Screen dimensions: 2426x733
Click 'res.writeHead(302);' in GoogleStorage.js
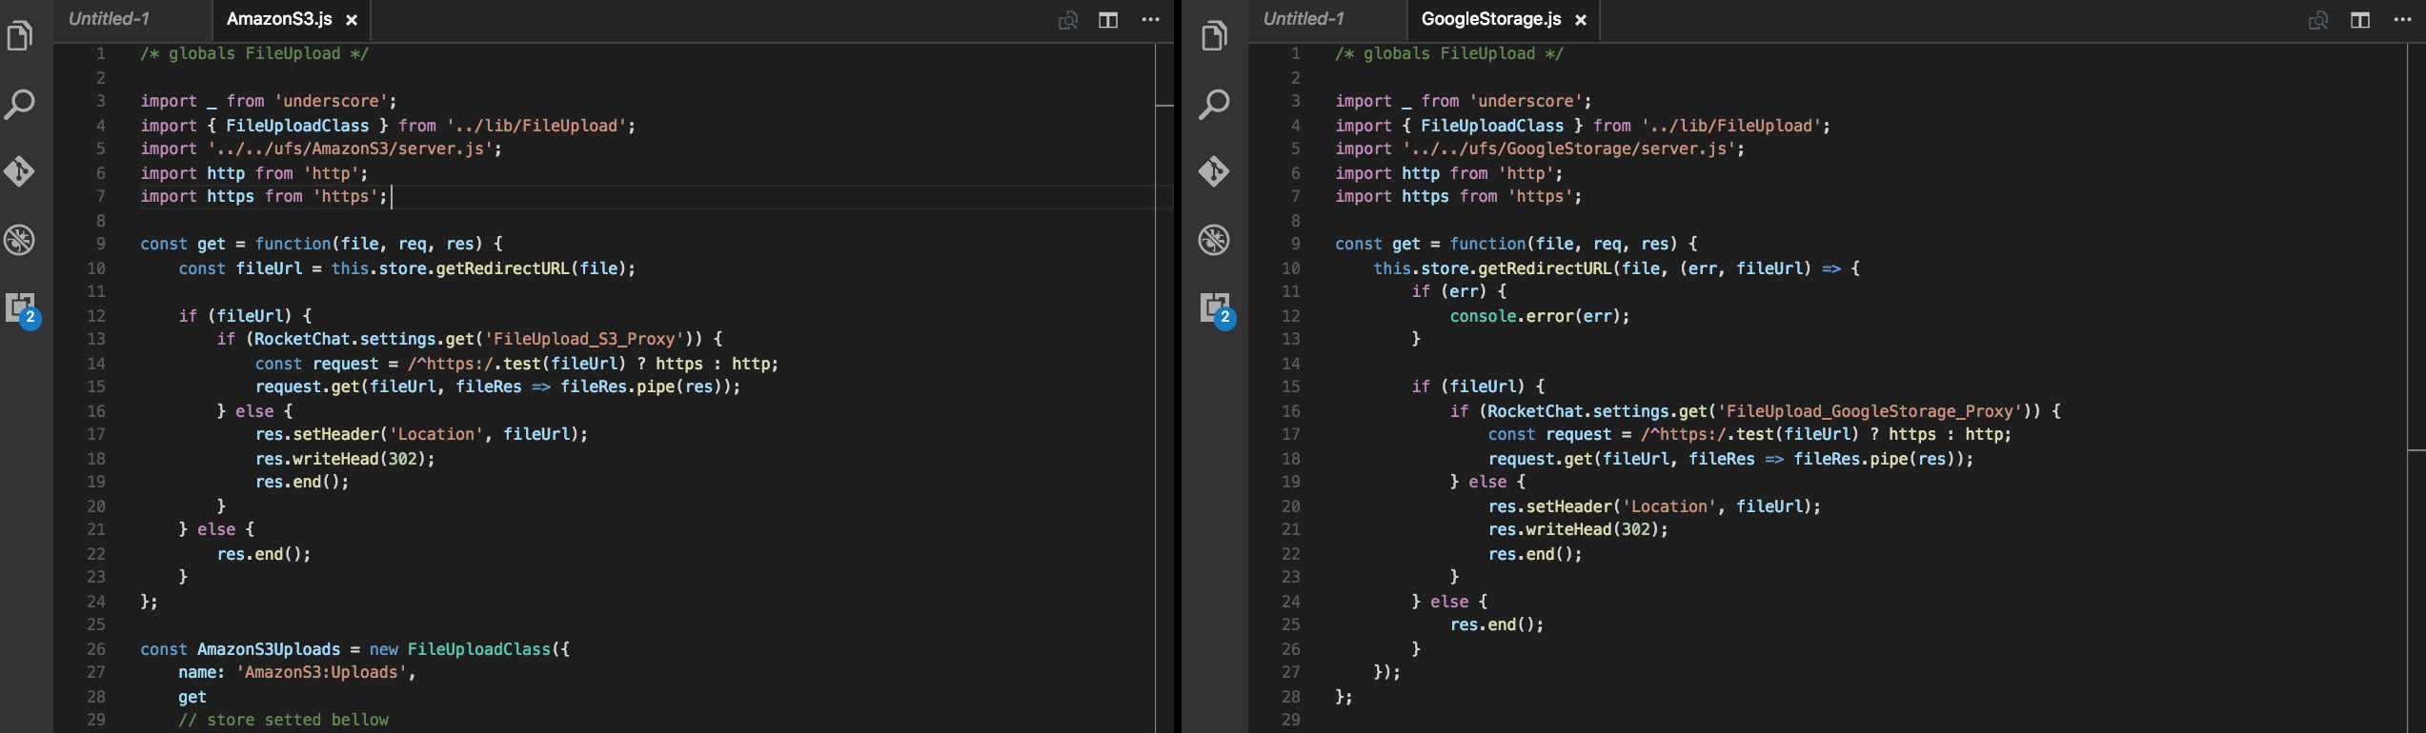click(1578, 529)
